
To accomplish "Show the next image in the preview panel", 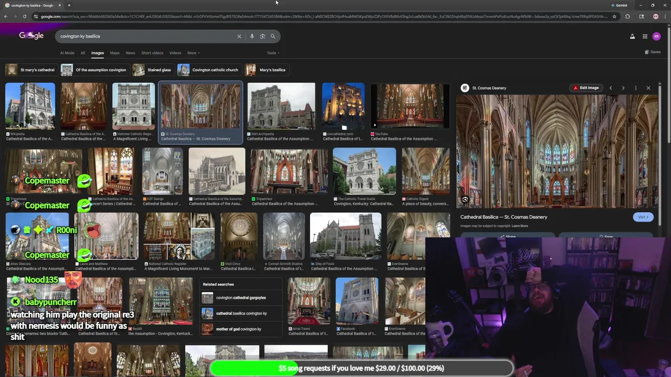I will (x=623, y=88).
